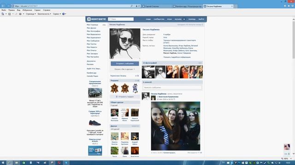The image size is (295, 165).
Task: Click the VKontakte logo in header
Action: point(96,19)
